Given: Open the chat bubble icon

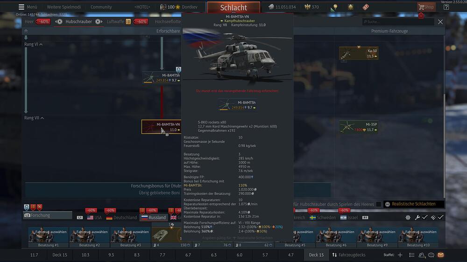Looking at the screenshot, I should [x=431, y=255].
